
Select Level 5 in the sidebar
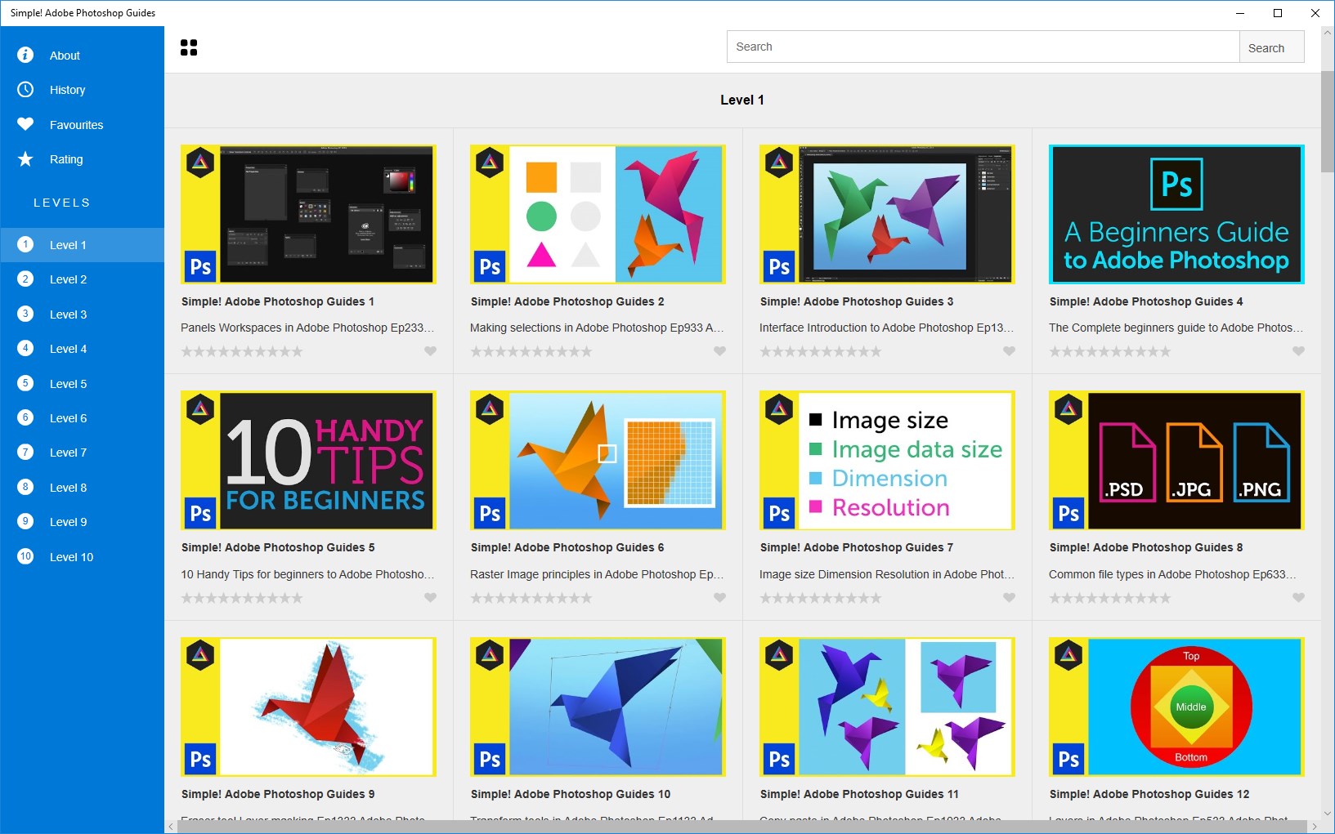(x=82, y=384)
